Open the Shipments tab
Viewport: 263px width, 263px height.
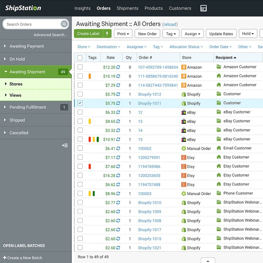(127, 8)
